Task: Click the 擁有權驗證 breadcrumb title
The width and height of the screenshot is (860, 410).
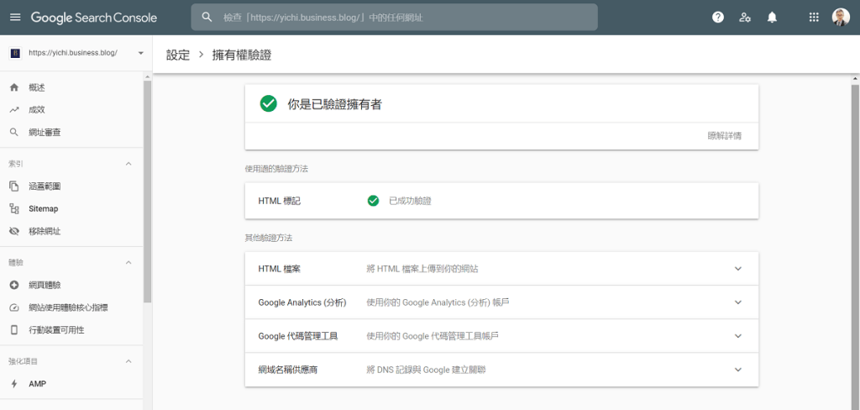Action: 241,55
